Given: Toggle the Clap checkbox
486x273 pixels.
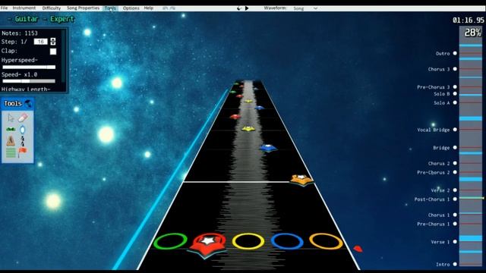Looking at the screenshot, I should [x=53, y=51].
